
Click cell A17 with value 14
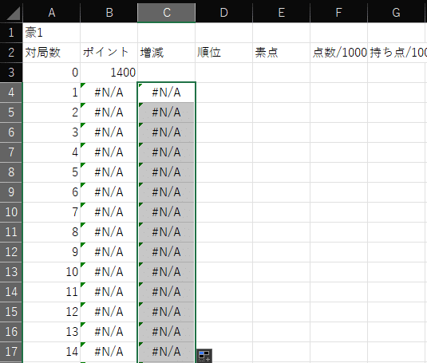(x=51, y=352)
